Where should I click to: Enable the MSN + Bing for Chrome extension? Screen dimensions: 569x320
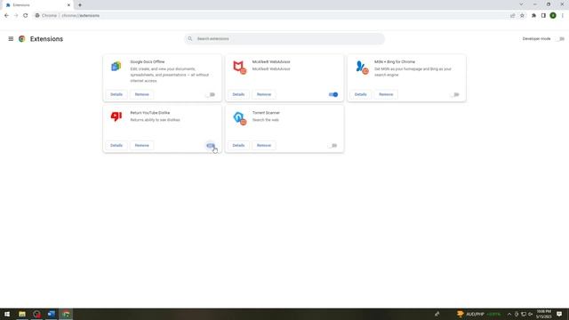[x=455, y=95]
